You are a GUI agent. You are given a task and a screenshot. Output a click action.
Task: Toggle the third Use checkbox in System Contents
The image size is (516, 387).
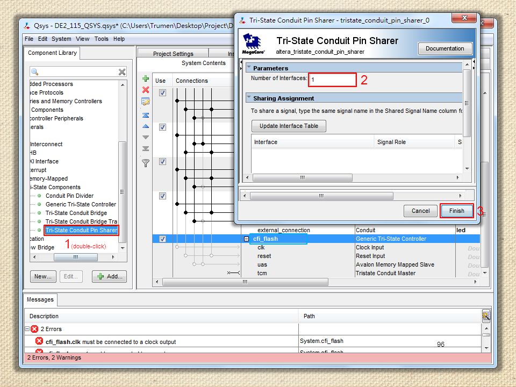coord(162,162)
